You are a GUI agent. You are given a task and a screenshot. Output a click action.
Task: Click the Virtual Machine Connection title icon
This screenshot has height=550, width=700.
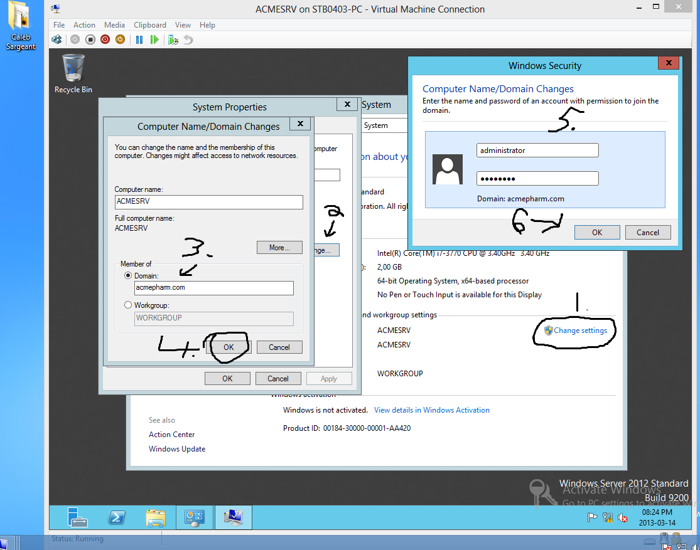point(55,9)
